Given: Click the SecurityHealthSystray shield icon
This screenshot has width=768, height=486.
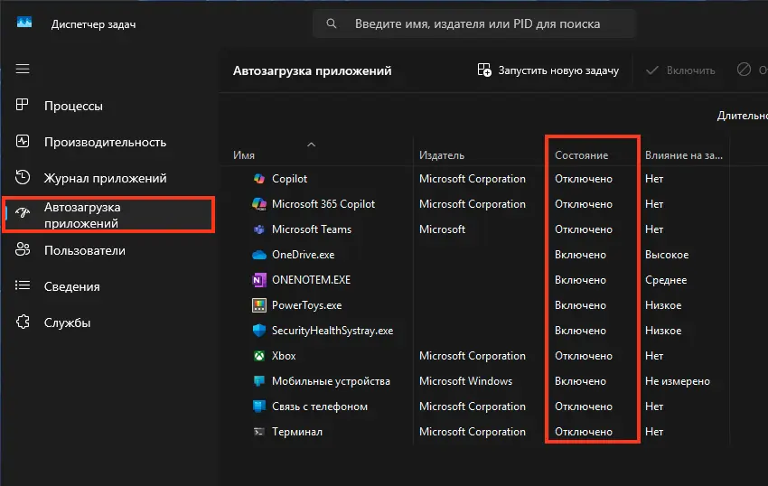Looking at the screenshot, I should (258, 331).
